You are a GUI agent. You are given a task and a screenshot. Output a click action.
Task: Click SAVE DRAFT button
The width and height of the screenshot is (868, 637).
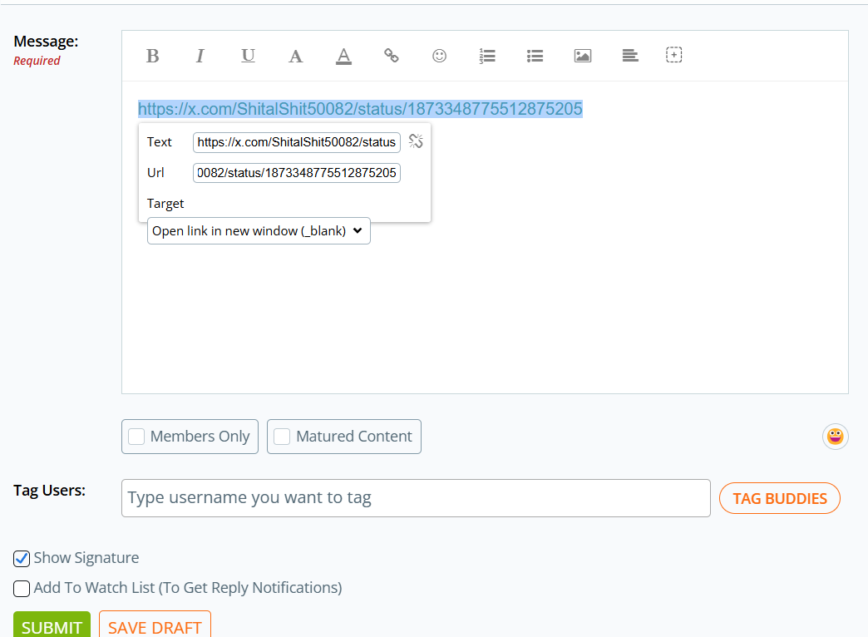pyautogui.click(x=155, y=626)
